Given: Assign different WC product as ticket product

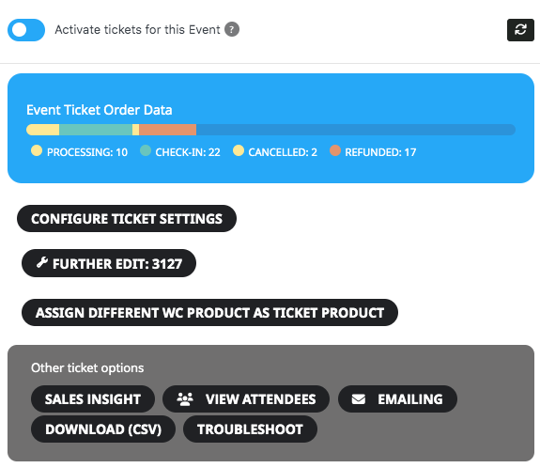Looking at the screenshot, I should point(209,313).
